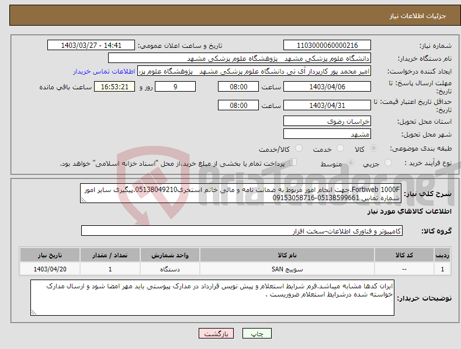Click the remaining days field showing 9
Image resolution: width=461 pixels, height=349 pixels.
175,86
